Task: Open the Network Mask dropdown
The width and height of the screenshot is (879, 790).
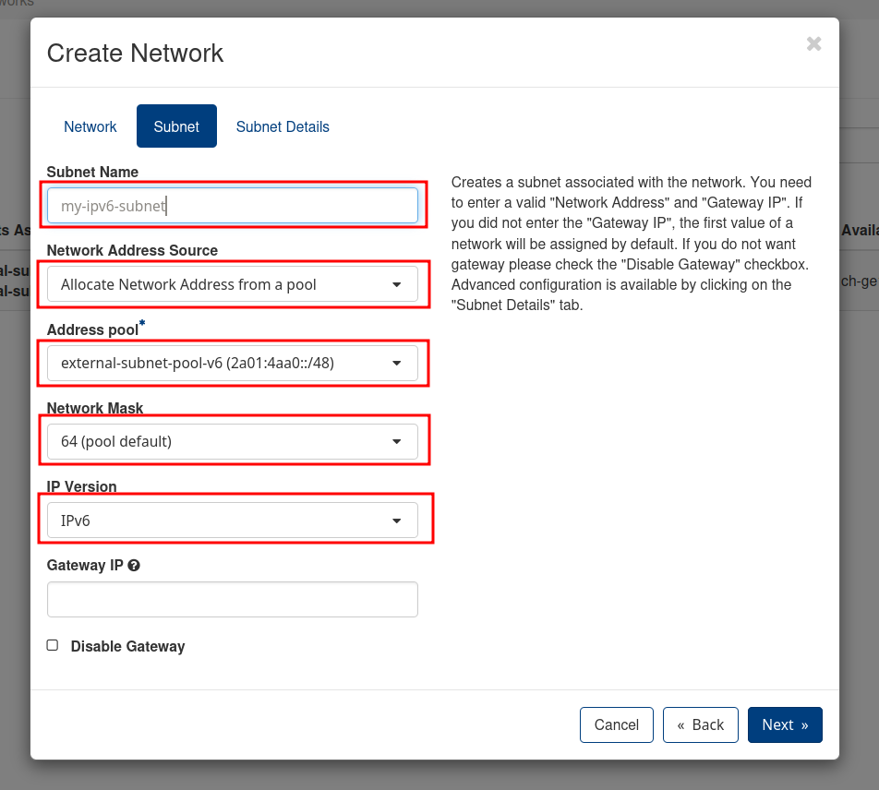Action: click(233, 441)
